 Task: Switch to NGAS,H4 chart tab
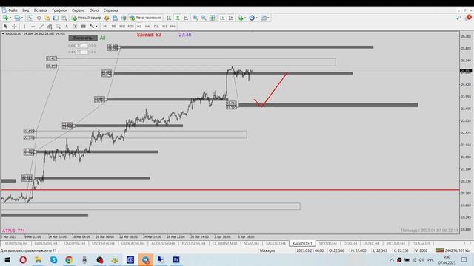251,243
